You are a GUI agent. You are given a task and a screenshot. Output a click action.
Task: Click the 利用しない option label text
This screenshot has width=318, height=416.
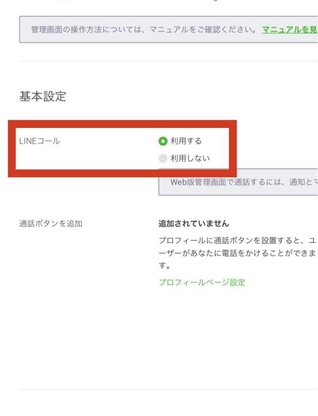190,158
